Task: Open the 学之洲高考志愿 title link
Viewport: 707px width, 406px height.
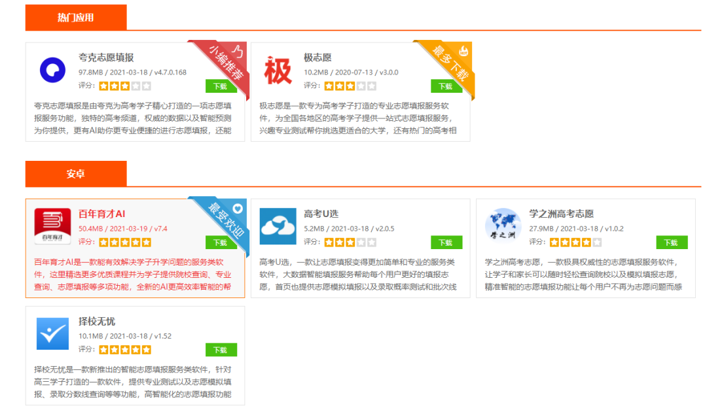Action: [561, 214]
